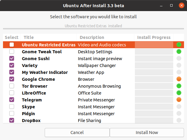Click Google Chrome install progress bar
The height and width of the screenshot is (140, 187).
point(154,79)
